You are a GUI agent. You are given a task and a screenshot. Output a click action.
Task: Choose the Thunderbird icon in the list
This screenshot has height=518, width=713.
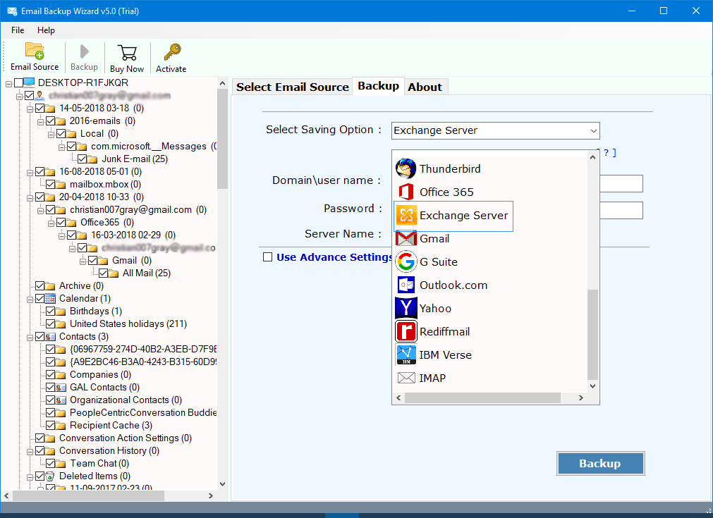406,168
